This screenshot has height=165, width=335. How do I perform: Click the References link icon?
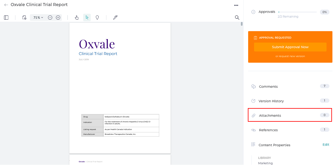254,130
